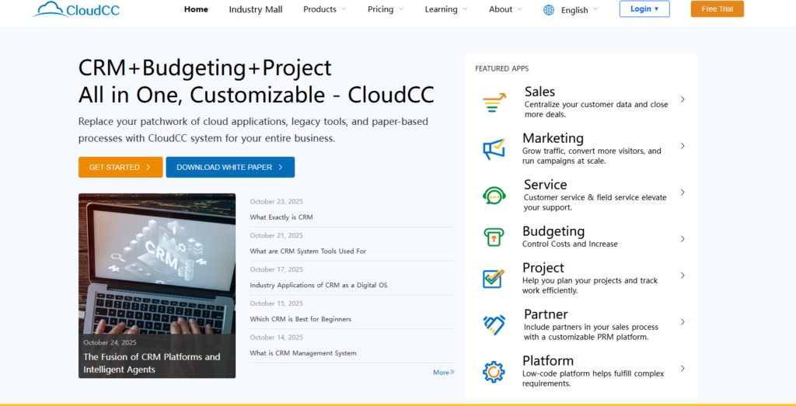The width and height of the screenshot is (796, 406).
Task: Click the Partner handshake icon
Action: (494, 324)
